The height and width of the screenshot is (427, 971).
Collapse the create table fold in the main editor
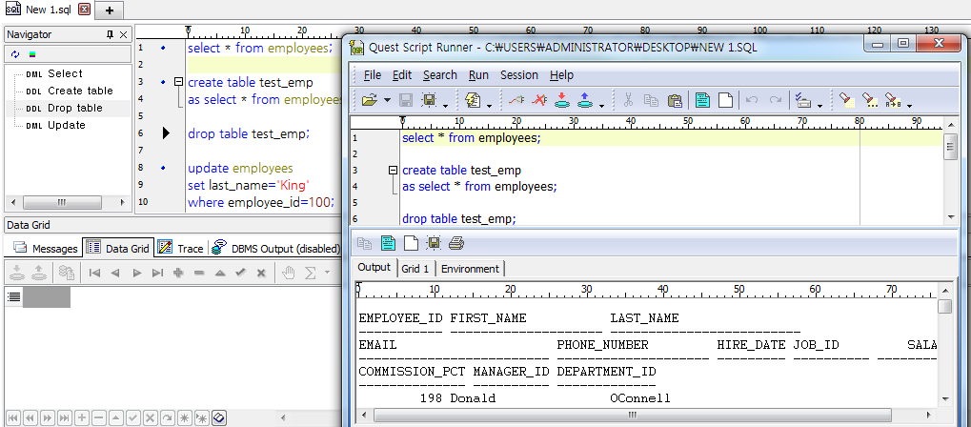pos(178,83)
